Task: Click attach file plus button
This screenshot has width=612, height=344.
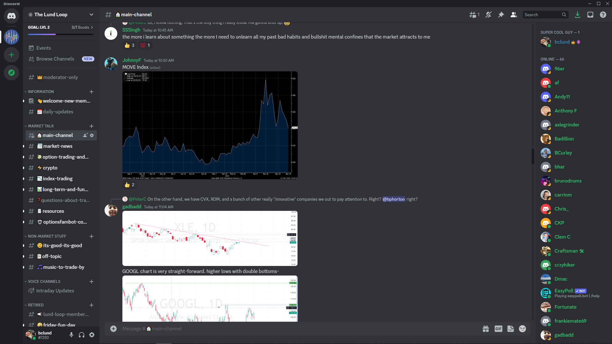Action: click(113, 329)
